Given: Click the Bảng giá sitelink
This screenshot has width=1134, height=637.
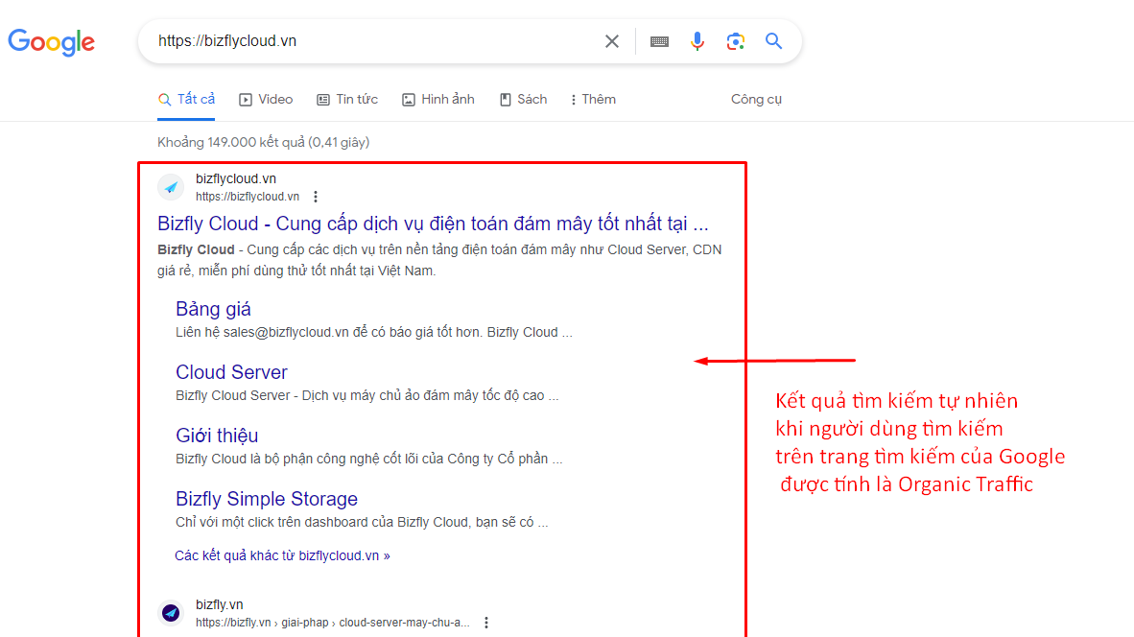Looking at the screenshot, I should [x=213, y=308].
